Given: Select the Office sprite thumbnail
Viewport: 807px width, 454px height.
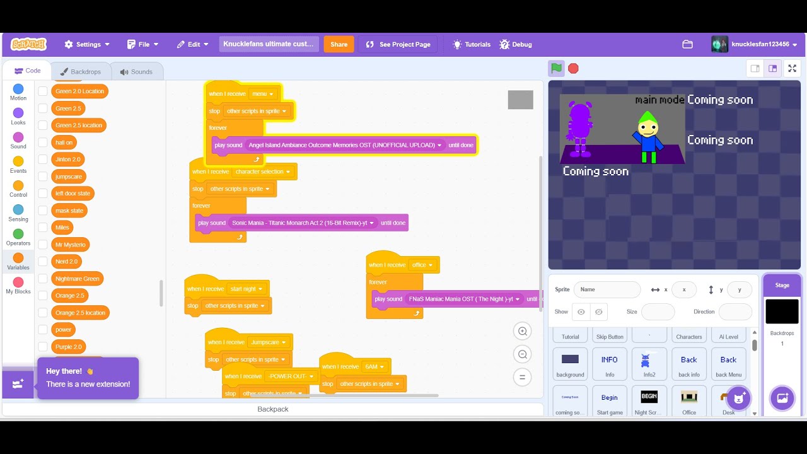Looking at the screenshot, I should point(689,402).
